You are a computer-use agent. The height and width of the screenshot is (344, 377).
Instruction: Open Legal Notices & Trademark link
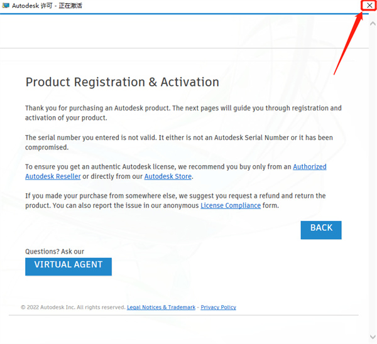coord(161,308)
